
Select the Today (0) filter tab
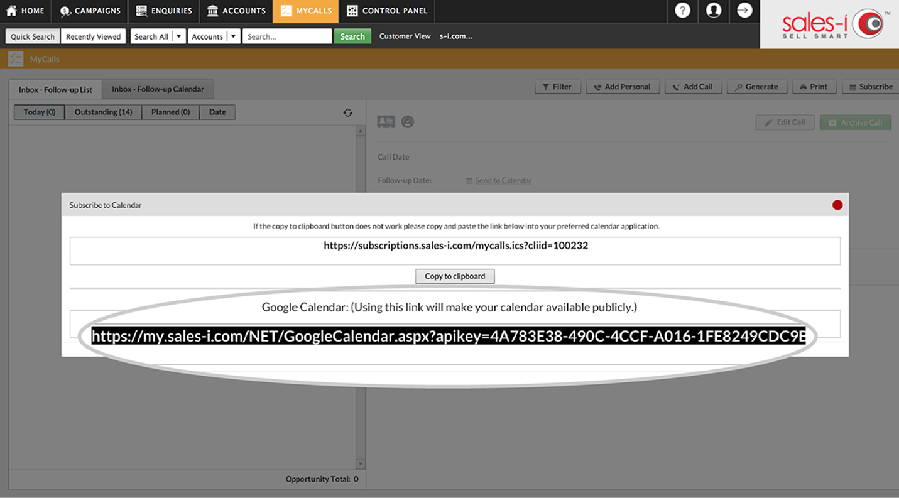pyautogui.click(x=39, y=112)
